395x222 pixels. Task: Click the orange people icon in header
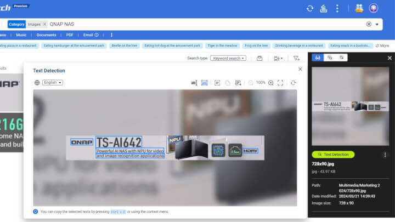point(359,8)
